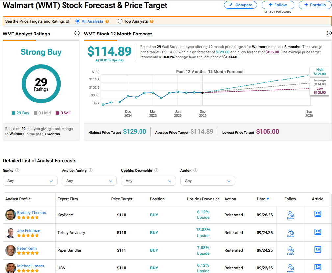
Task: Open help icon next to All Analysts
Action: [x=107, y=21]
